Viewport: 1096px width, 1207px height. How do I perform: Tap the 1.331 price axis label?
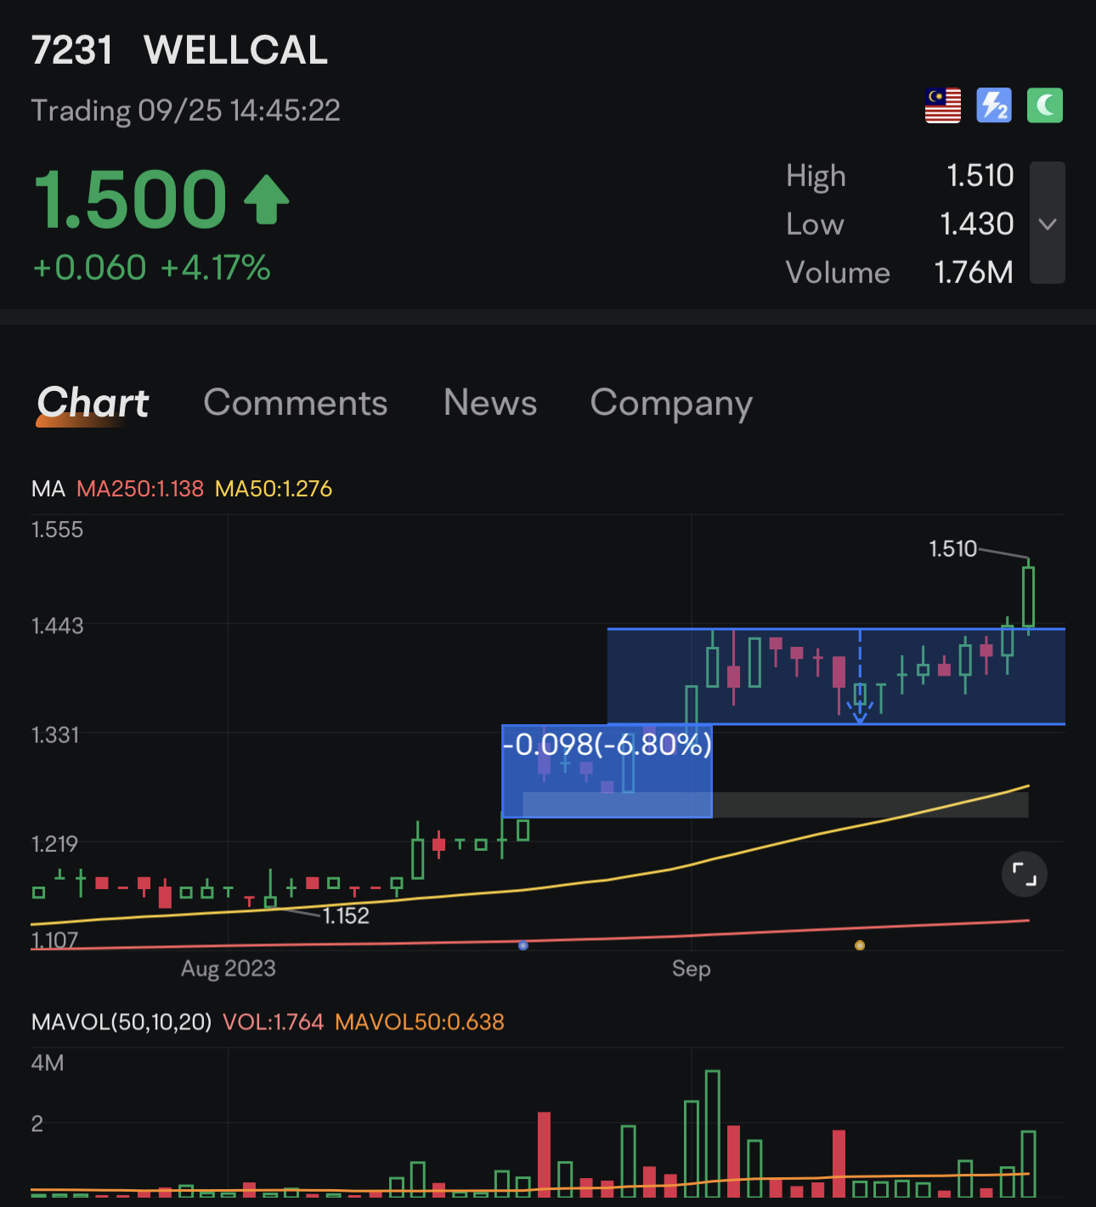(55, 735)
